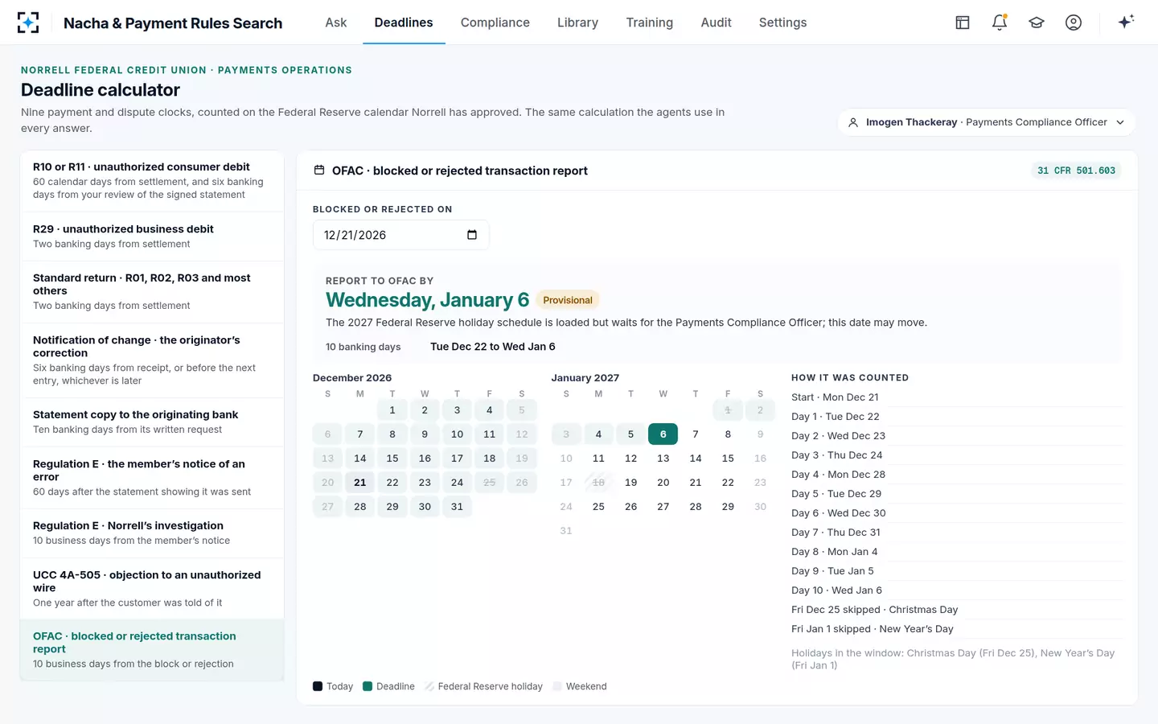Open date picker calendar icon
Screen dimensions: 1158x724
472,235
